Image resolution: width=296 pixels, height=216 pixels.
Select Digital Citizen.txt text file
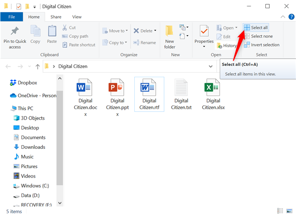coord(181,95)
